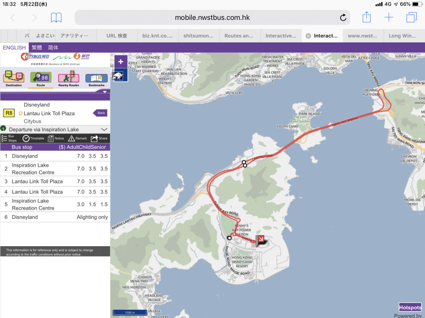The height and width of the screenshot is (318, 425).
Task: Select stop 2 Inspiration Lake Recreation Centre
Action: click(55, 169)
